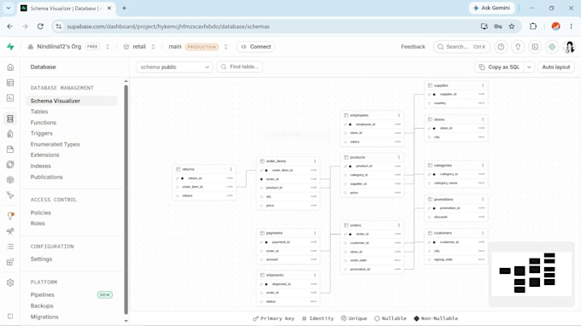Image resolution: width=581 pixels, height=326 pixels.
Task: Reload the browser page
Action: [x=40, y=26]
